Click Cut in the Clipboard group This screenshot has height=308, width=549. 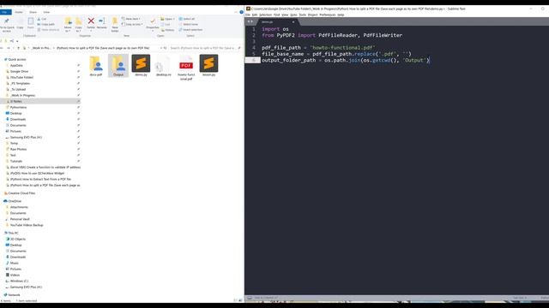coord(42,19)
